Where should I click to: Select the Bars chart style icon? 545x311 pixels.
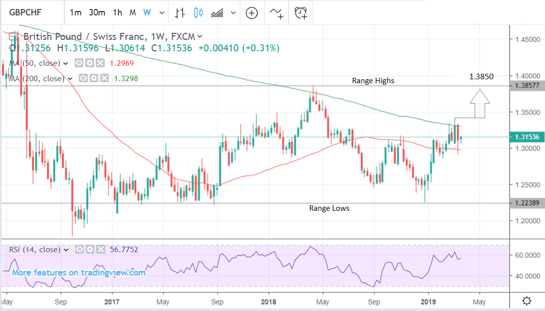point(181,13)
